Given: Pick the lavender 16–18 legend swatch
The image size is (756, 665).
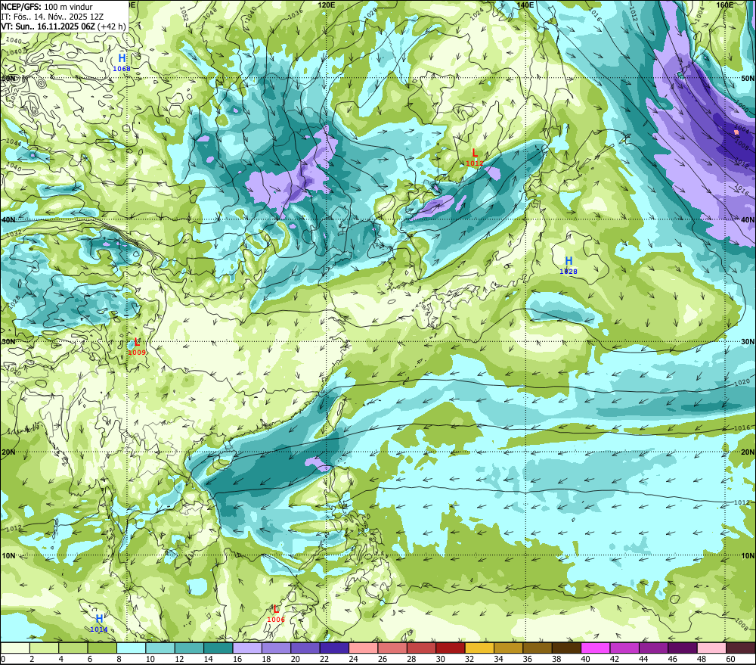Looking at the screenshot, I should (x=247, y=648).
